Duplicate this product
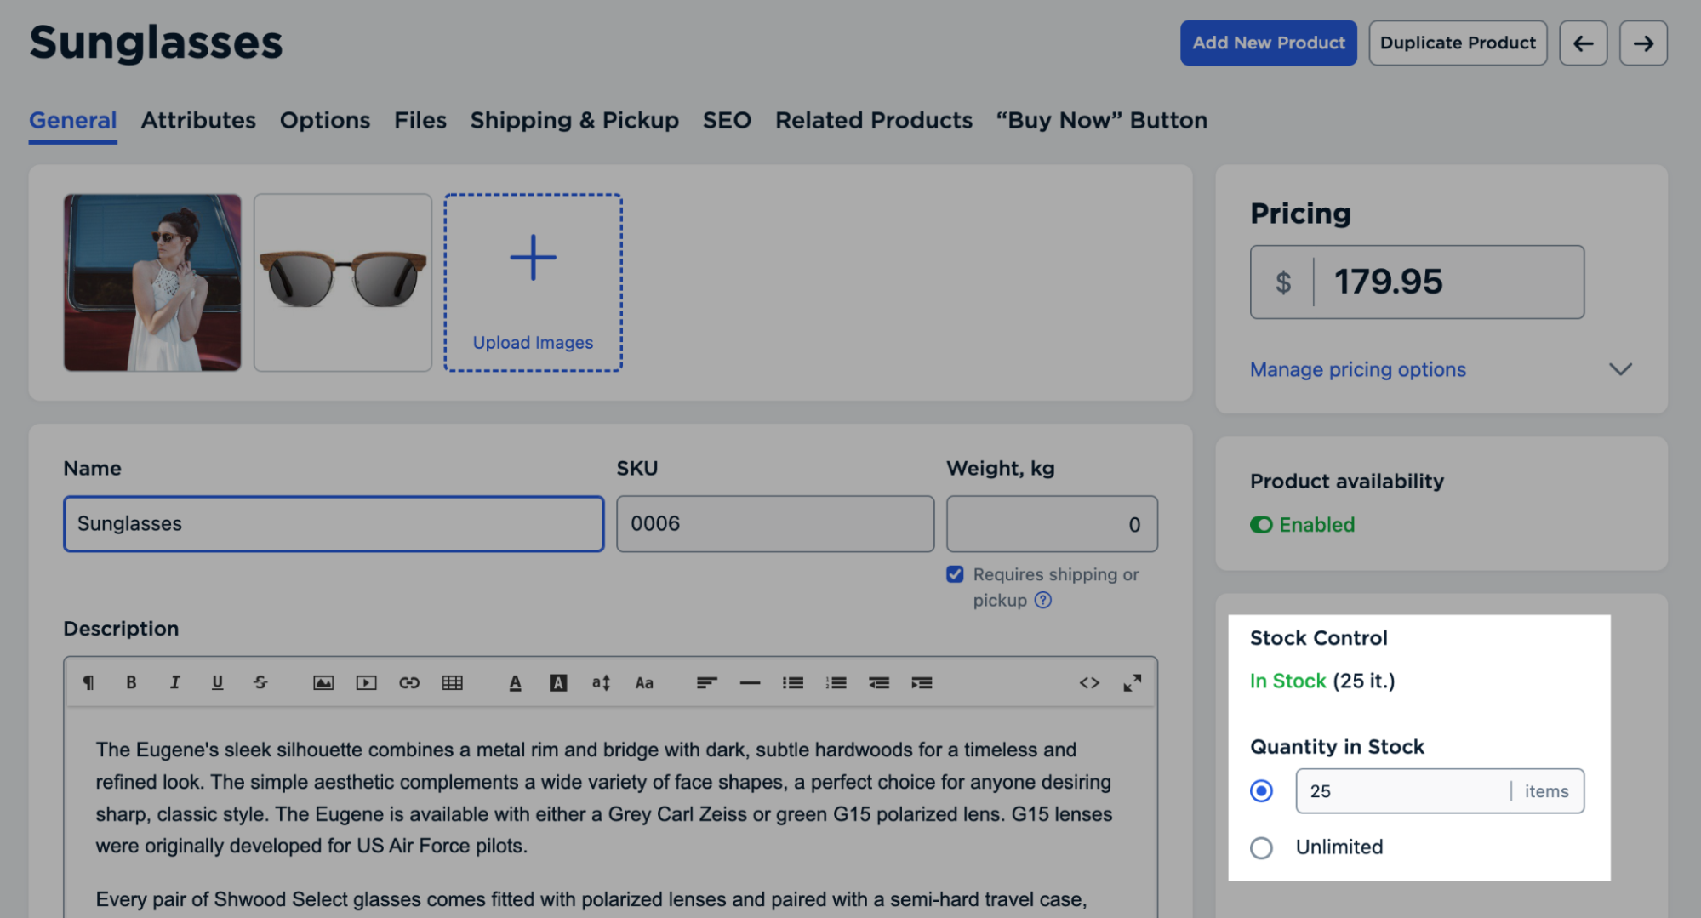1701x918 pixels. [x=1458, y=42]
